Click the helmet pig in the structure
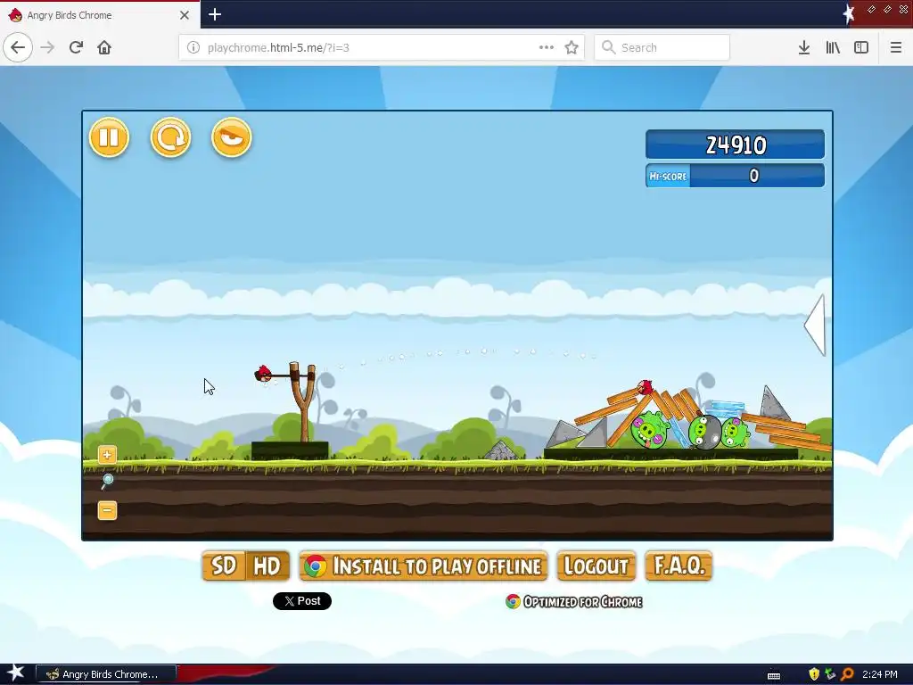Screen dimensions: 913x685 click(705, 432)
